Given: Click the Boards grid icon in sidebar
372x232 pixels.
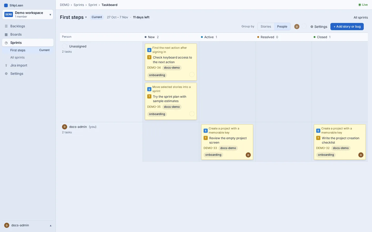Looking at the screenshot, I should point(6,35).
